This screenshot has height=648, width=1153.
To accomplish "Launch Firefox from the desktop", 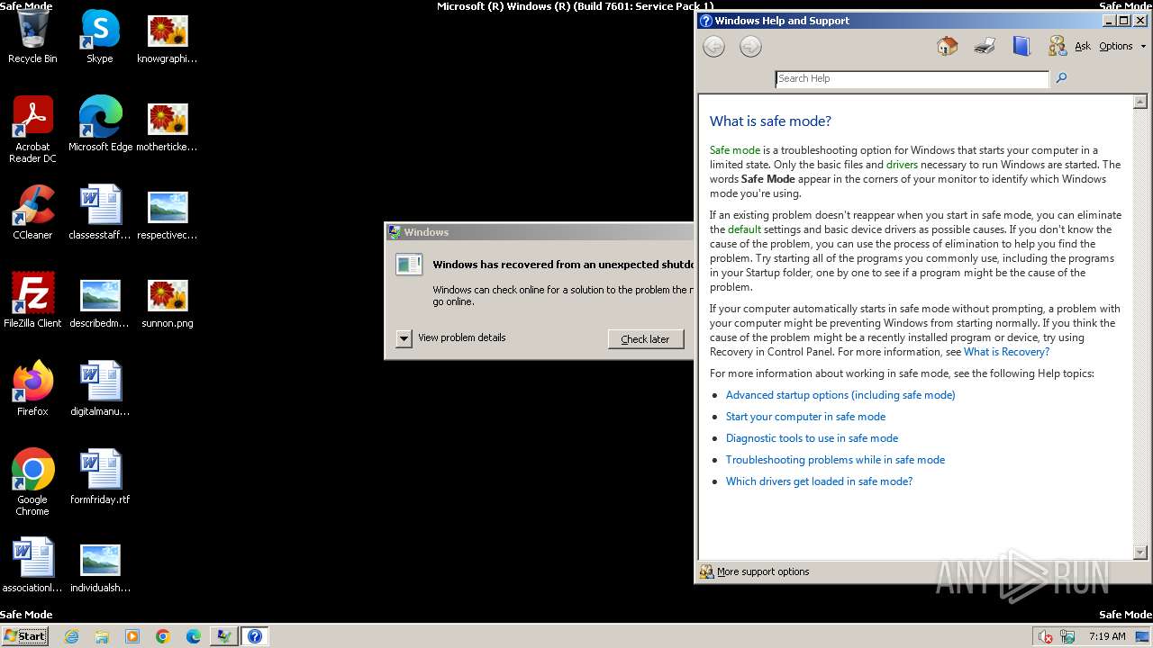I will 32,389.
